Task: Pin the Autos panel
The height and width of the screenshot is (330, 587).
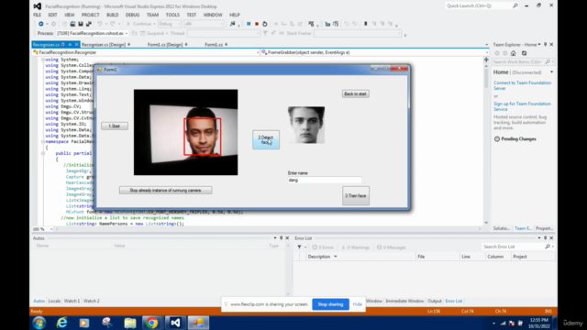Action: click(282, 238)
